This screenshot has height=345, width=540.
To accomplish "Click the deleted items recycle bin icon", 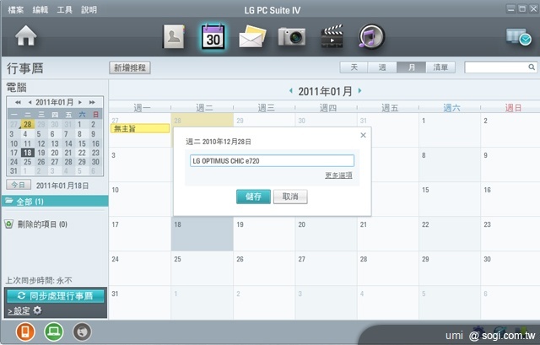I will pyautogui.click(x=8, y=224).
